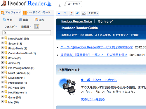Click the ロード完了 status bubble

[74, 4]
